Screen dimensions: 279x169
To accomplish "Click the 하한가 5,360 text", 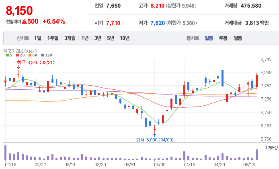I will point(181,23).
